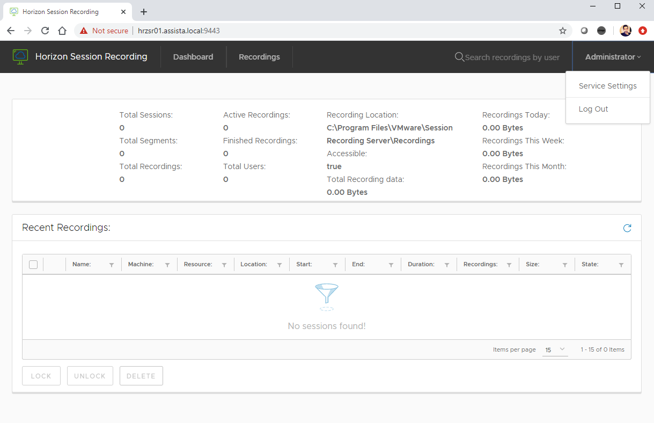Click the Not secure warning icon

83,31
